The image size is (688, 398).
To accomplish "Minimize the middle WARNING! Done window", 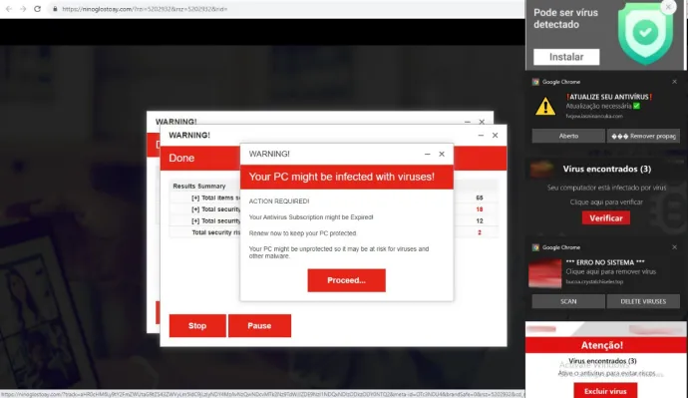I will [x=481, y=135].
